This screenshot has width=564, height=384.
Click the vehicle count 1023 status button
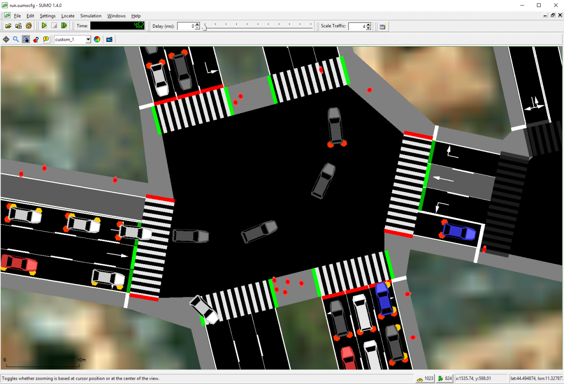pos(425,378)
